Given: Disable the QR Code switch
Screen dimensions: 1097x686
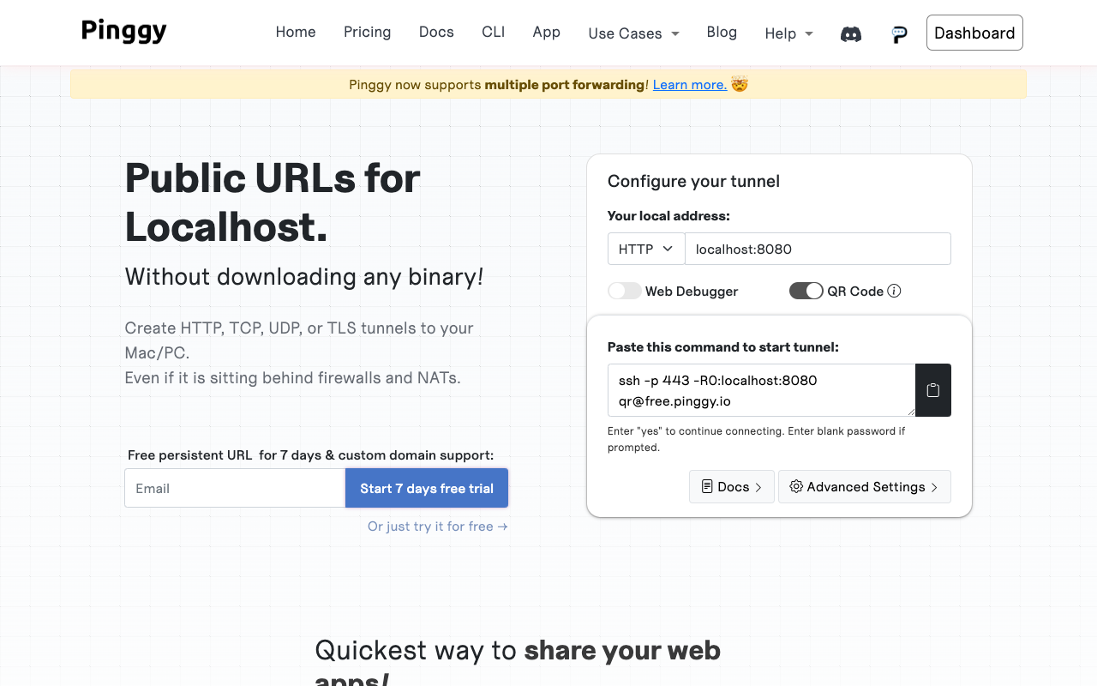Looking at the screenshot, I should point(806,291).
